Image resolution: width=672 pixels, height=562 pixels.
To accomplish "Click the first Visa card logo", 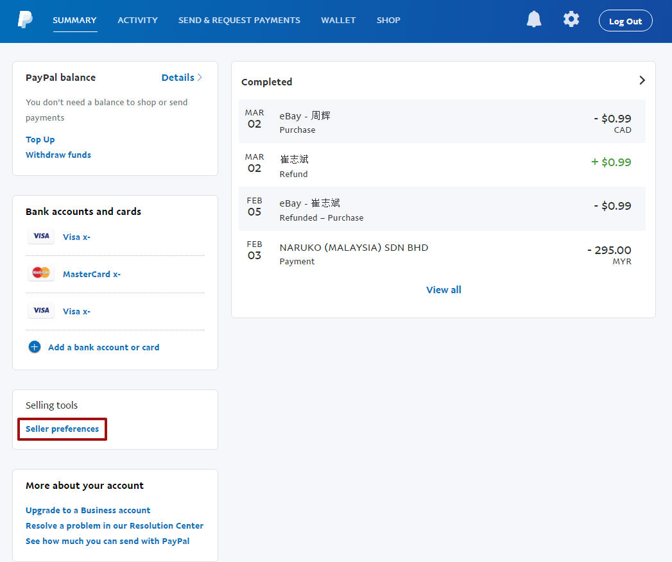I will pyautogui.click(x=41, y=237).
